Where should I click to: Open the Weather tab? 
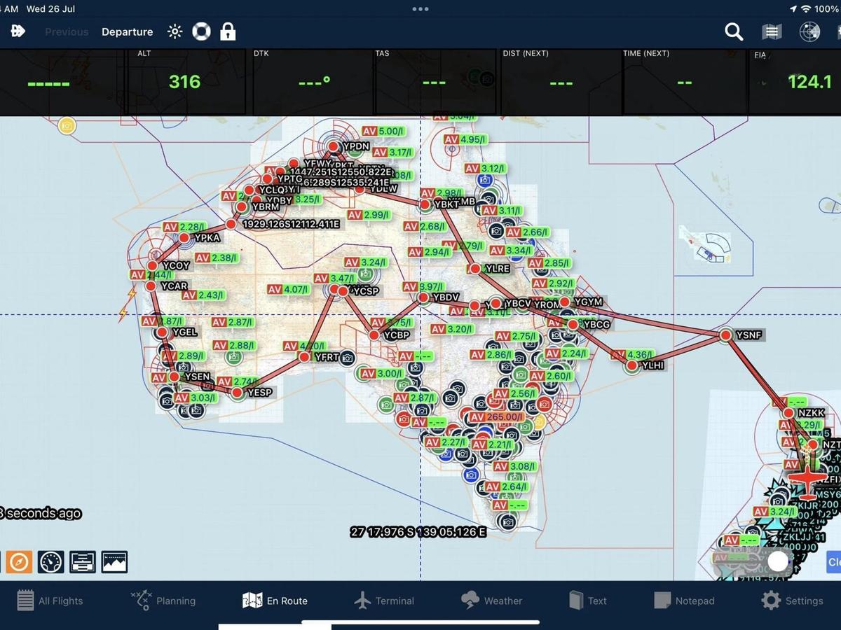click(x=492, y=601)
